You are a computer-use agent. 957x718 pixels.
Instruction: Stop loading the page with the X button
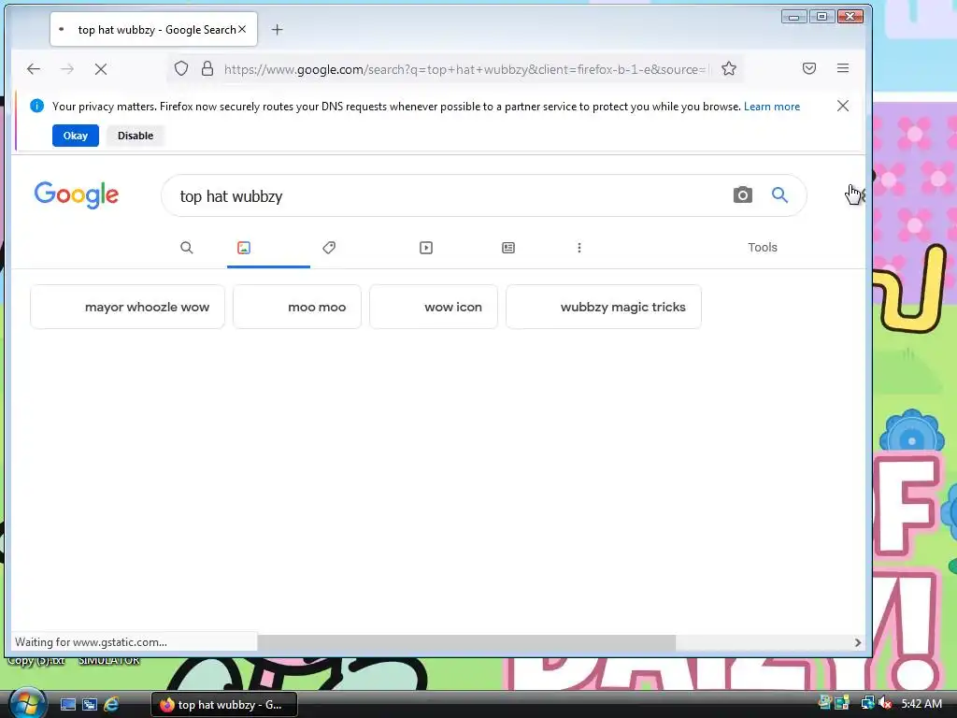(x=101, y=69)
